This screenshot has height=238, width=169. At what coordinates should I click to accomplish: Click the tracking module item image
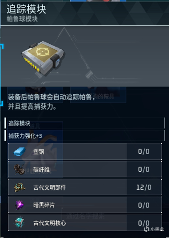43,58
